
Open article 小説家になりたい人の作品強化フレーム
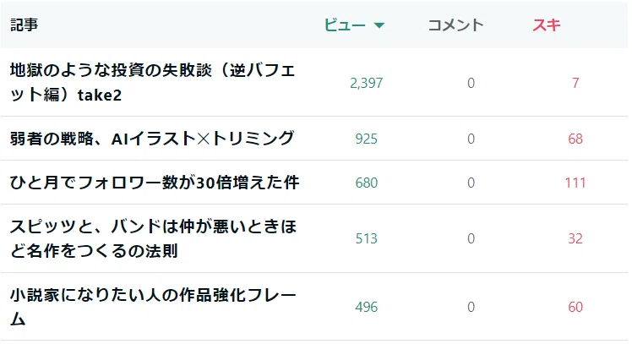[153, 307]
